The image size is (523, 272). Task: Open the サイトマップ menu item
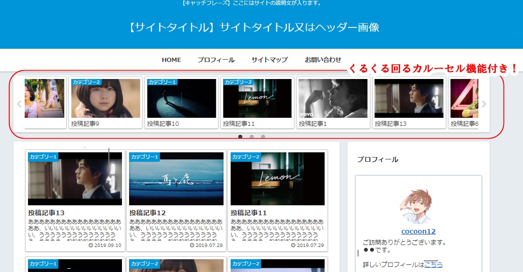tap(270, 60)
